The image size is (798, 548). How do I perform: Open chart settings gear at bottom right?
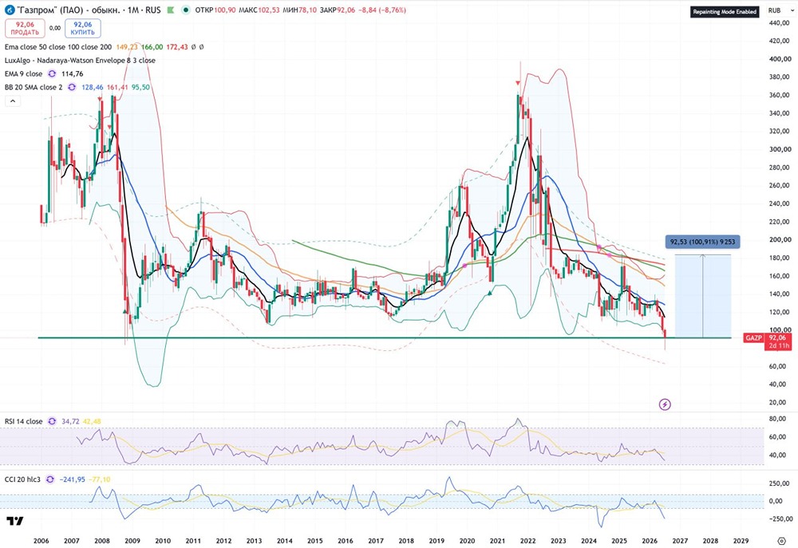pyautogui.click(x=782, y=540)
